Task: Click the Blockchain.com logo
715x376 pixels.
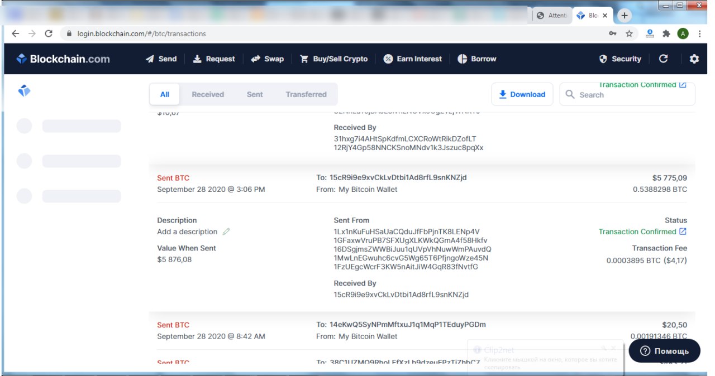Action: pyautogui.click(x=63, y=59)
